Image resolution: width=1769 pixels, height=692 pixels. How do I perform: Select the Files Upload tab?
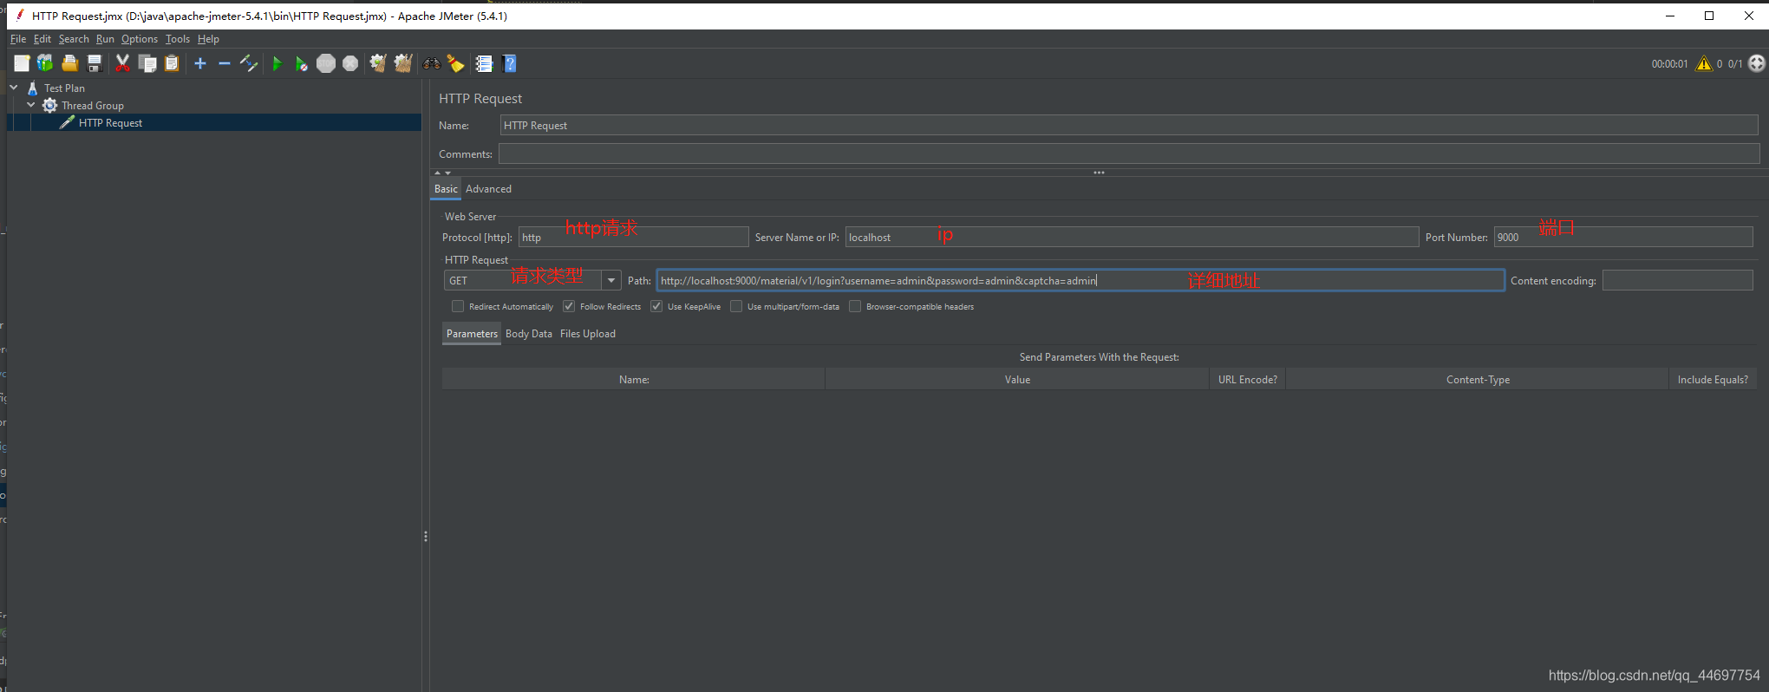coord(588,334)
